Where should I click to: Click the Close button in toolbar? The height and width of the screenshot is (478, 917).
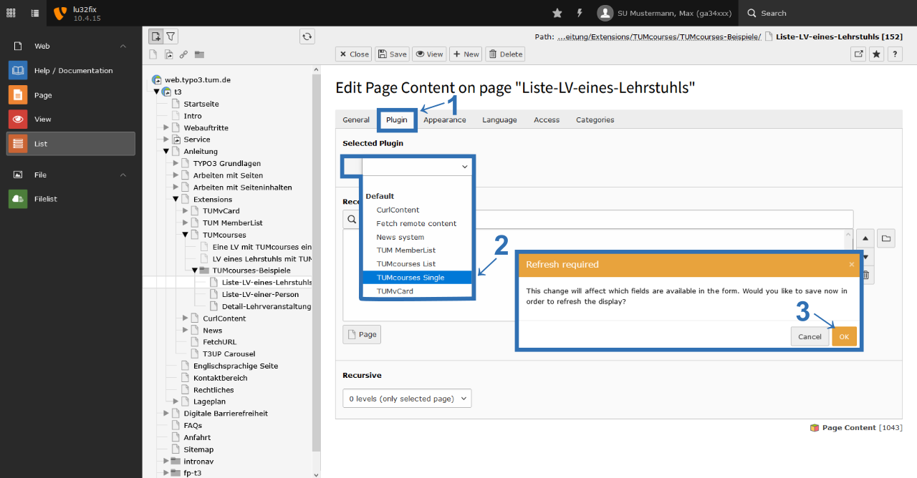[354, 54]
